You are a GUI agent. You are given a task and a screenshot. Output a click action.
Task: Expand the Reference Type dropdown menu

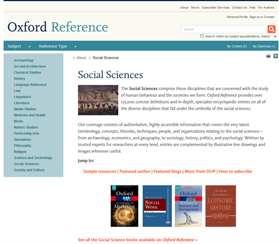tap(57, 46)
